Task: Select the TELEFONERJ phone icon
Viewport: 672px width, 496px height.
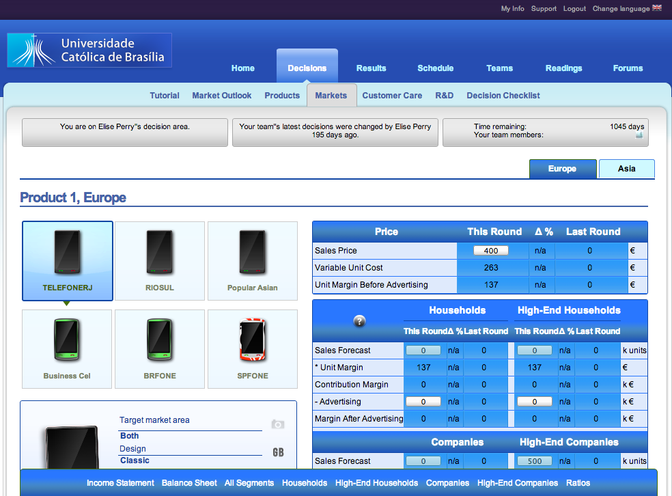Action: point(68,253)
